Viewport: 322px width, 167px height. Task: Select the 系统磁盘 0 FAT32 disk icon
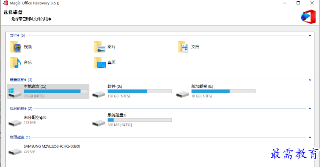pyautogui.click(x=99, y=123)
